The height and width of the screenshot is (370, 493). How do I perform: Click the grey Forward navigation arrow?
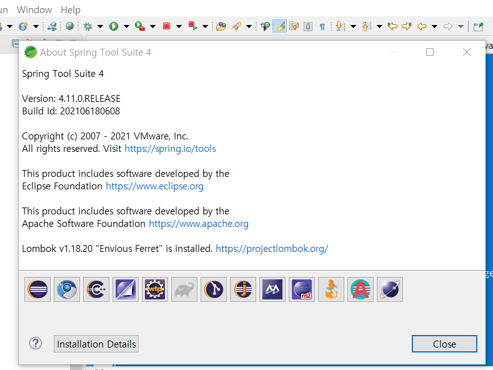tap(448, 26)
